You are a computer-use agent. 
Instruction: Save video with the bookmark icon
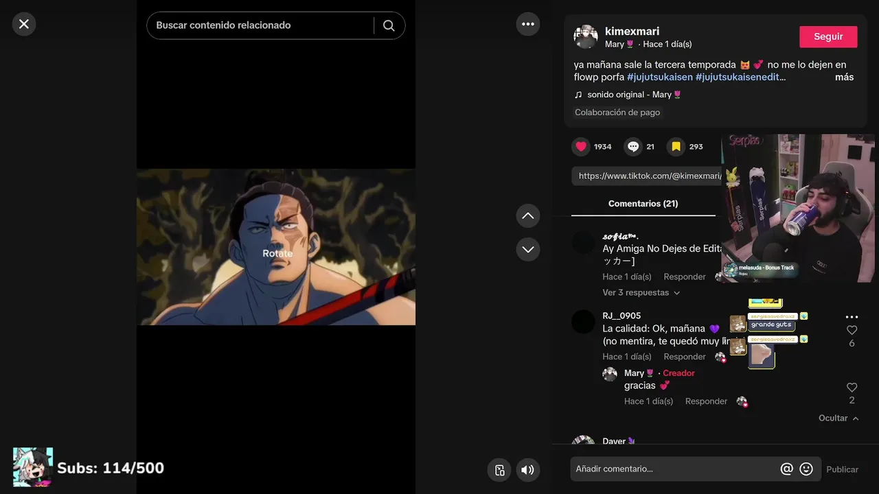pos(676,146)
